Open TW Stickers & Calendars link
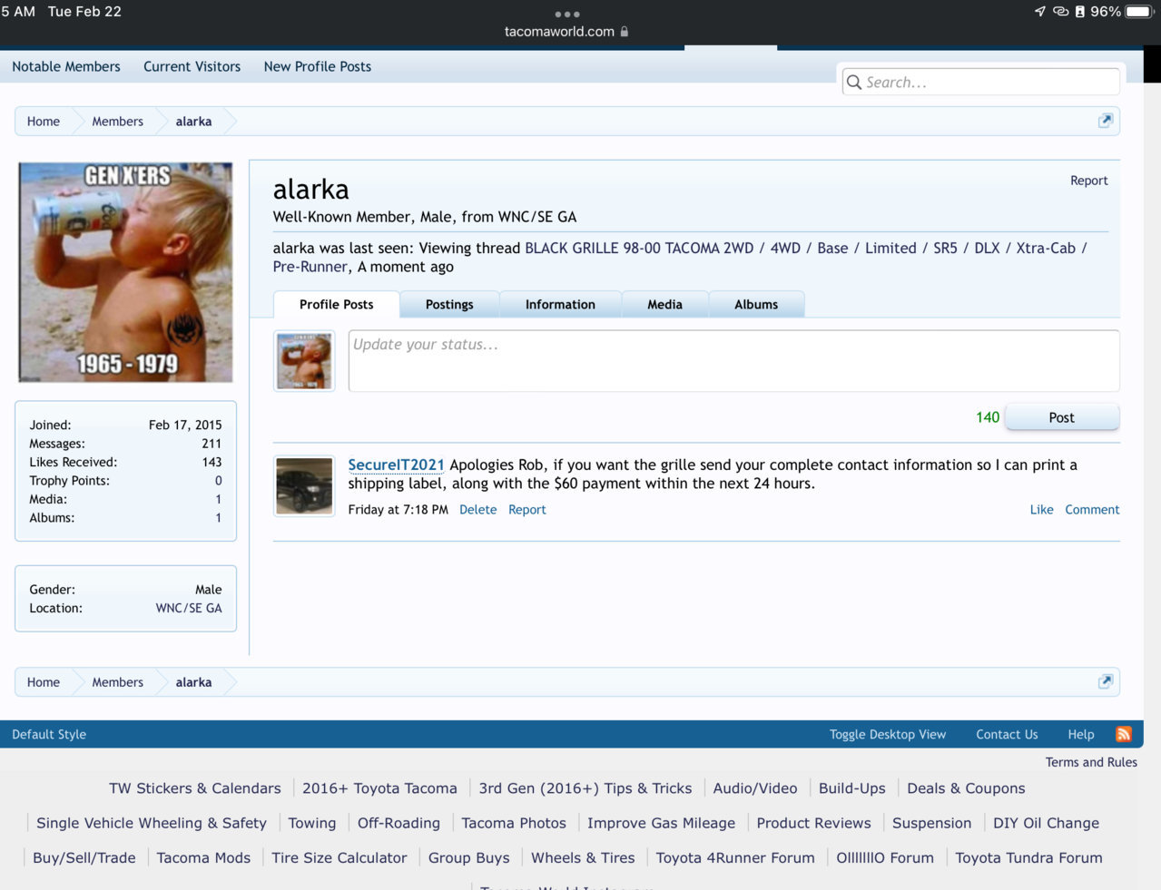1161x890 pixels. click(x=195, y=788)
